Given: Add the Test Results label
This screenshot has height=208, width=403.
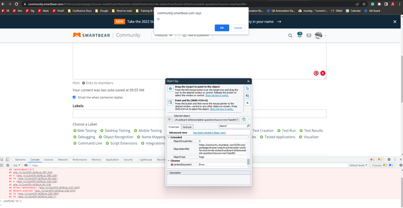Looking at the screenshot, I should click(x=311, y=130).
